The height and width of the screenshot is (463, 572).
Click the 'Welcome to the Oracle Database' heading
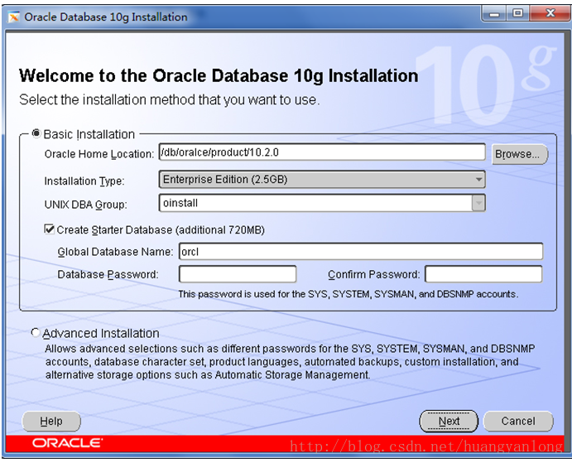219,76
